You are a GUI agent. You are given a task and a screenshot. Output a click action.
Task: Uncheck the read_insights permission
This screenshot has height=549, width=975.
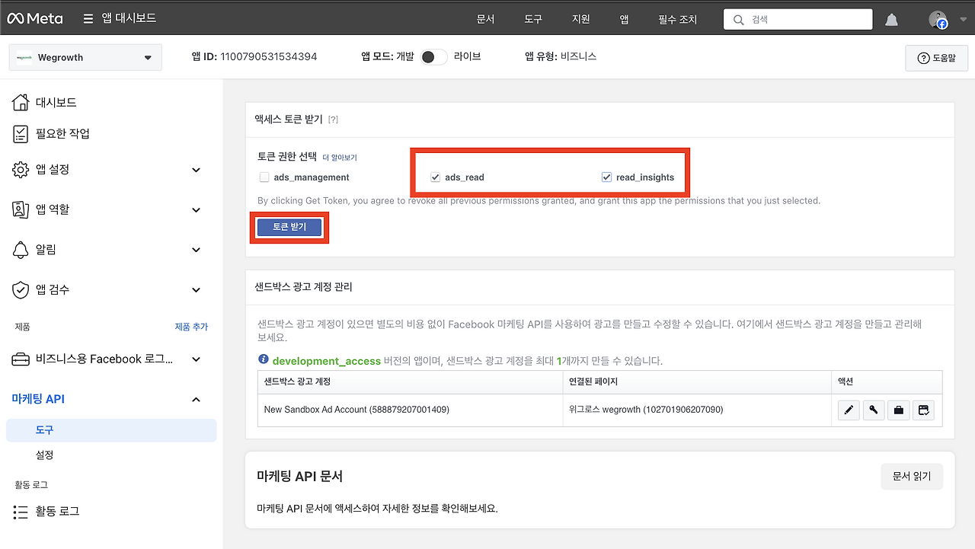(606, 177)
